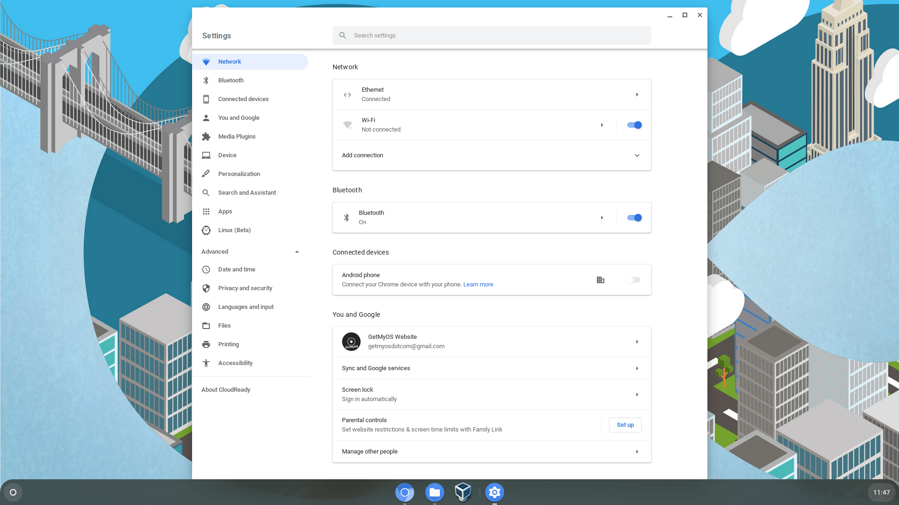Open About CloudReady
Image resolution: width=899 pixels, height=505 pixels.
coord(226,390)
